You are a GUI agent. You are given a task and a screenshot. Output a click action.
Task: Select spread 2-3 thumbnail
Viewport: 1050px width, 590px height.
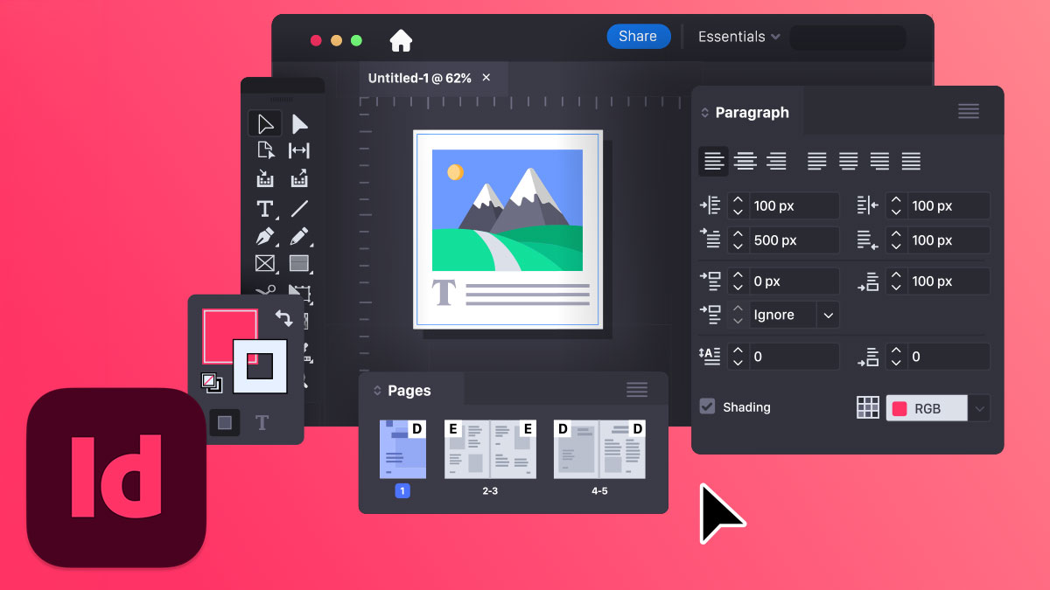(x=490, y=449)
